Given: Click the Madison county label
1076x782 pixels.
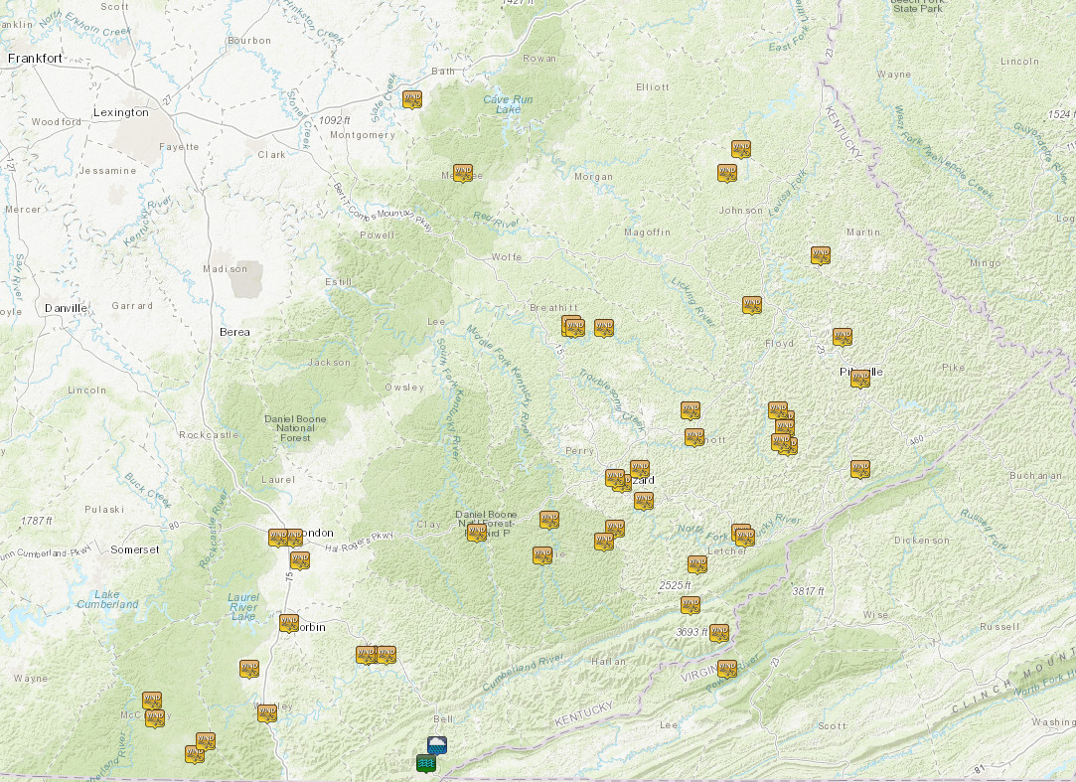Looking at the screenshot, I should [x=226, y=268].
